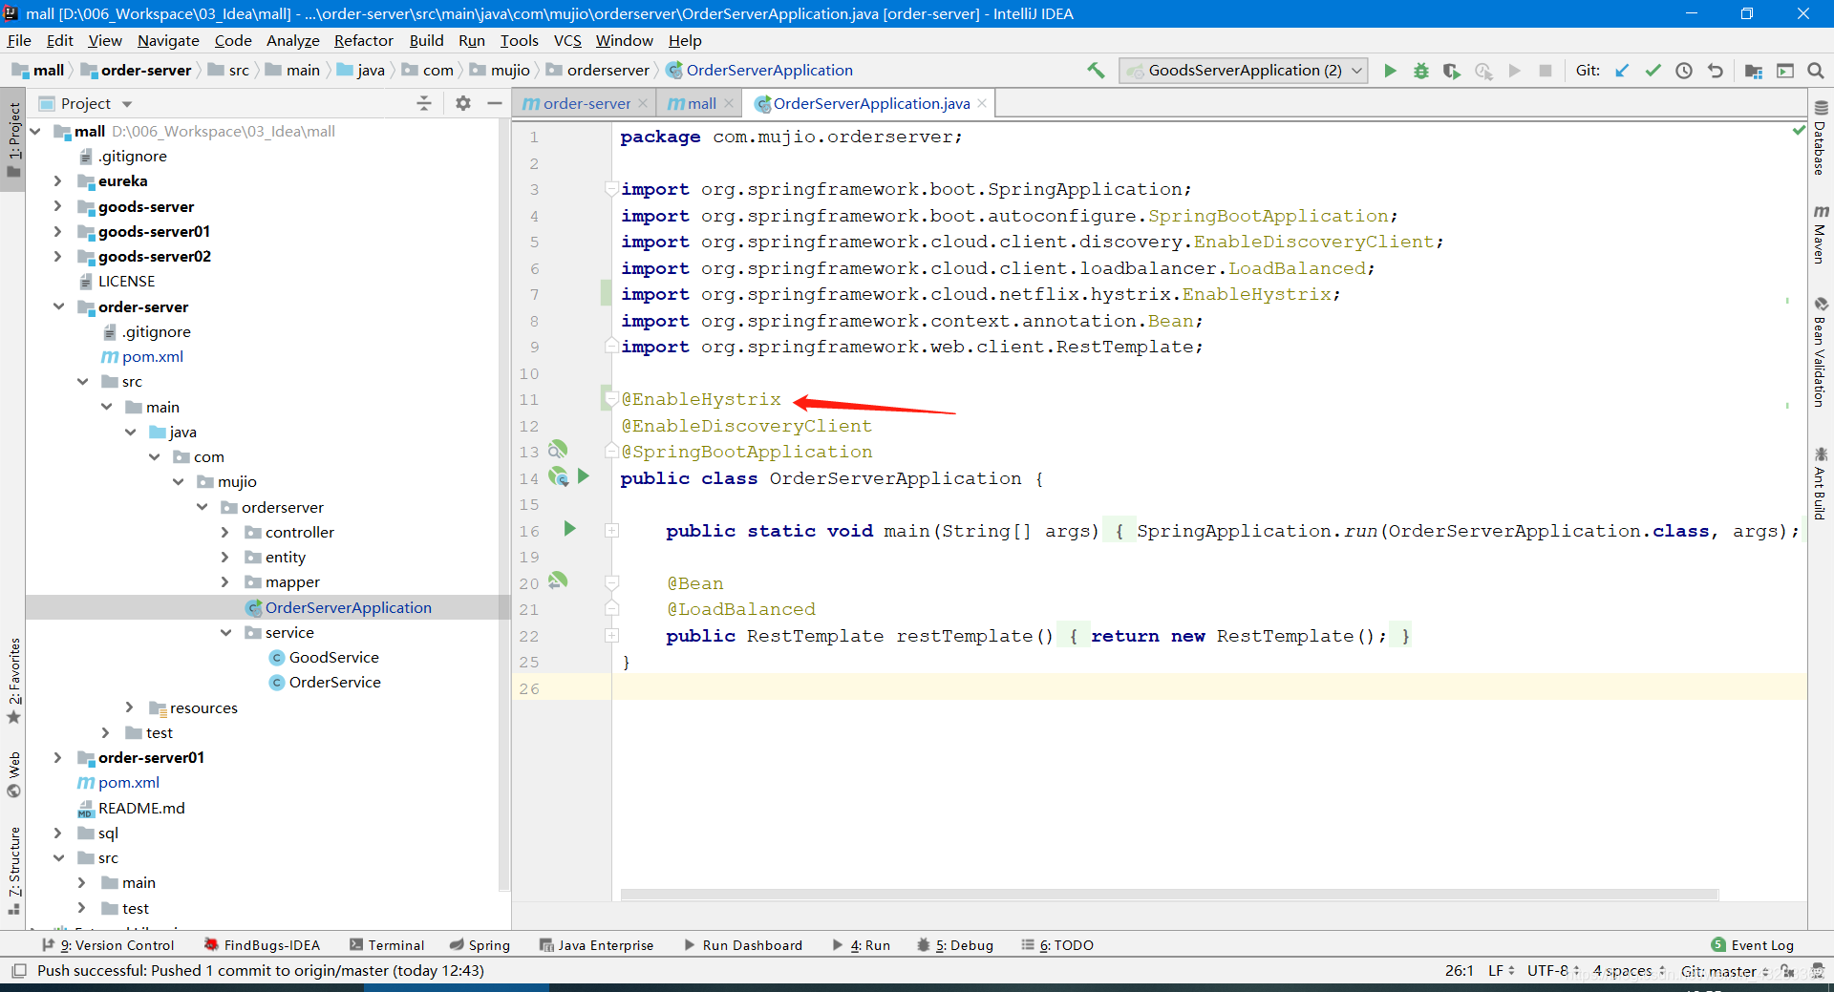Expand the order-server01 module
1834x992 pixels.
(57, 757)
